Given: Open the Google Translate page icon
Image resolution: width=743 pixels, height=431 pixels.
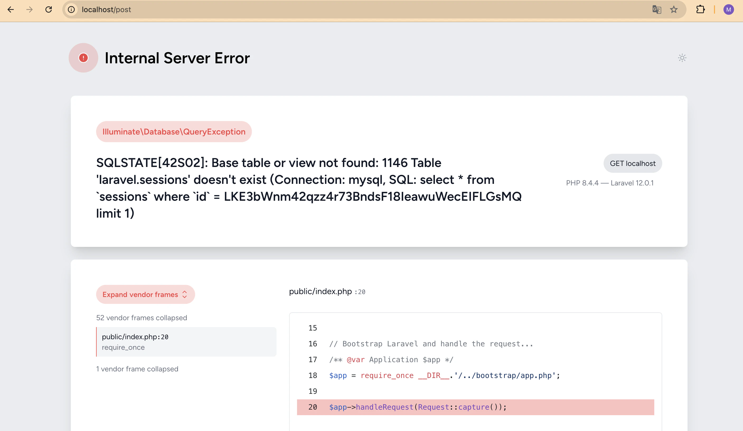Looking at the screenshot, I should pyautogui.click(x=657, y=9).
